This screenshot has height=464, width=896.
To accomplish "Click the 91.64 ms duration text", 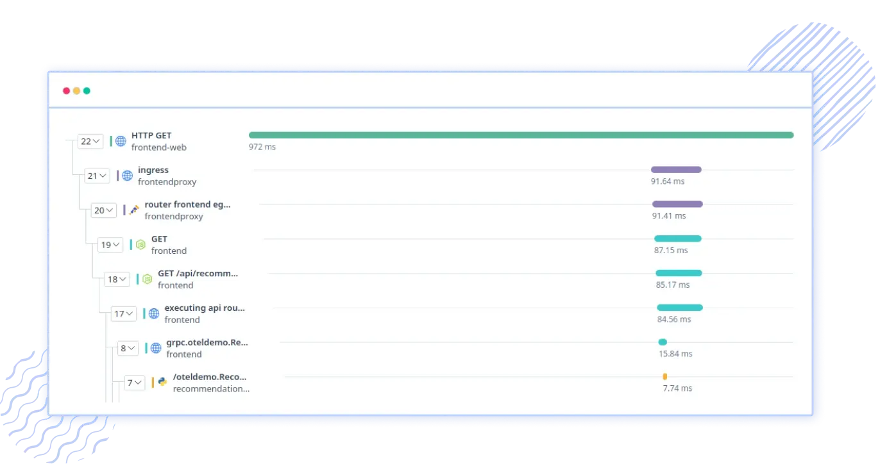I will [668, 181].
